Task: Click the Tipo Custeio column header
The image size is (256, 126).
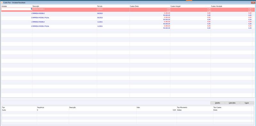Action: pos(217,107)
